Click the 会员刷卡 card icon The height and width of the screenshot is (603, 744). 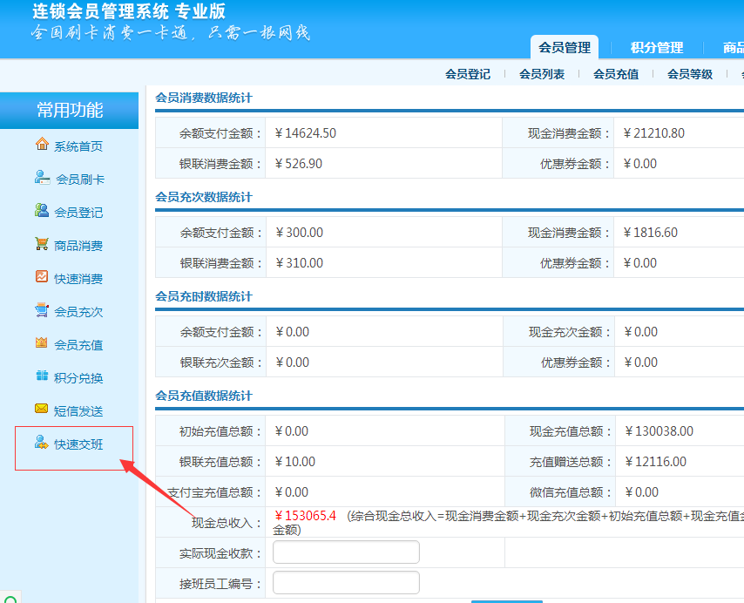[x=42, y=178]
